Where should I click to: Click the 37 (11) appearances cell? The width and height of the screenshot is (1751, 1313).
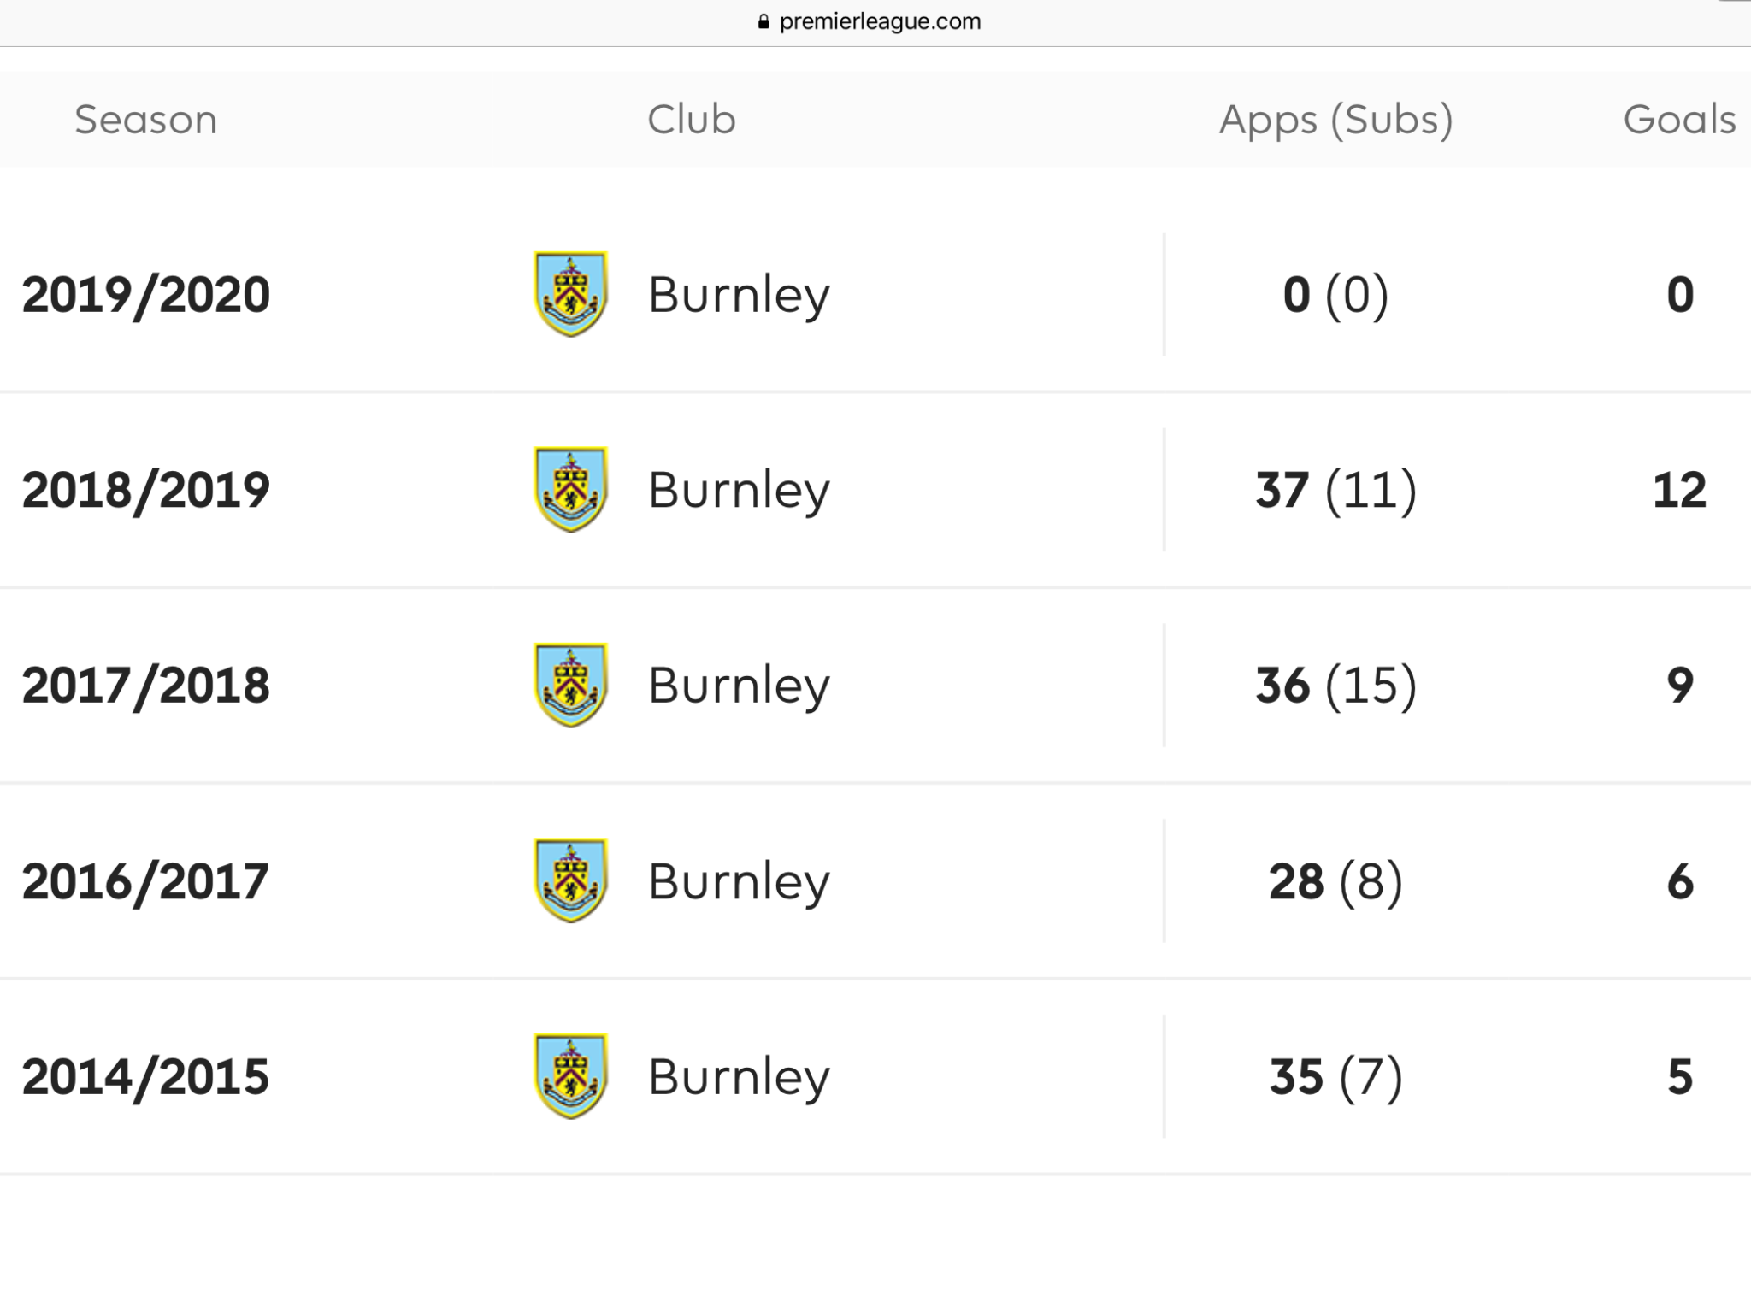[x=1335, y=490]
